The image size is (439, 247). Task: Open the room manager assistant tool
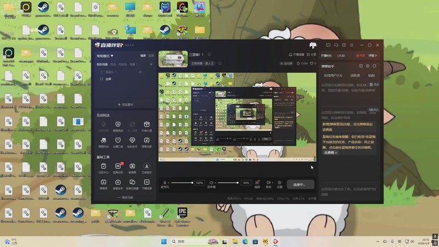[x=118, y=182]
